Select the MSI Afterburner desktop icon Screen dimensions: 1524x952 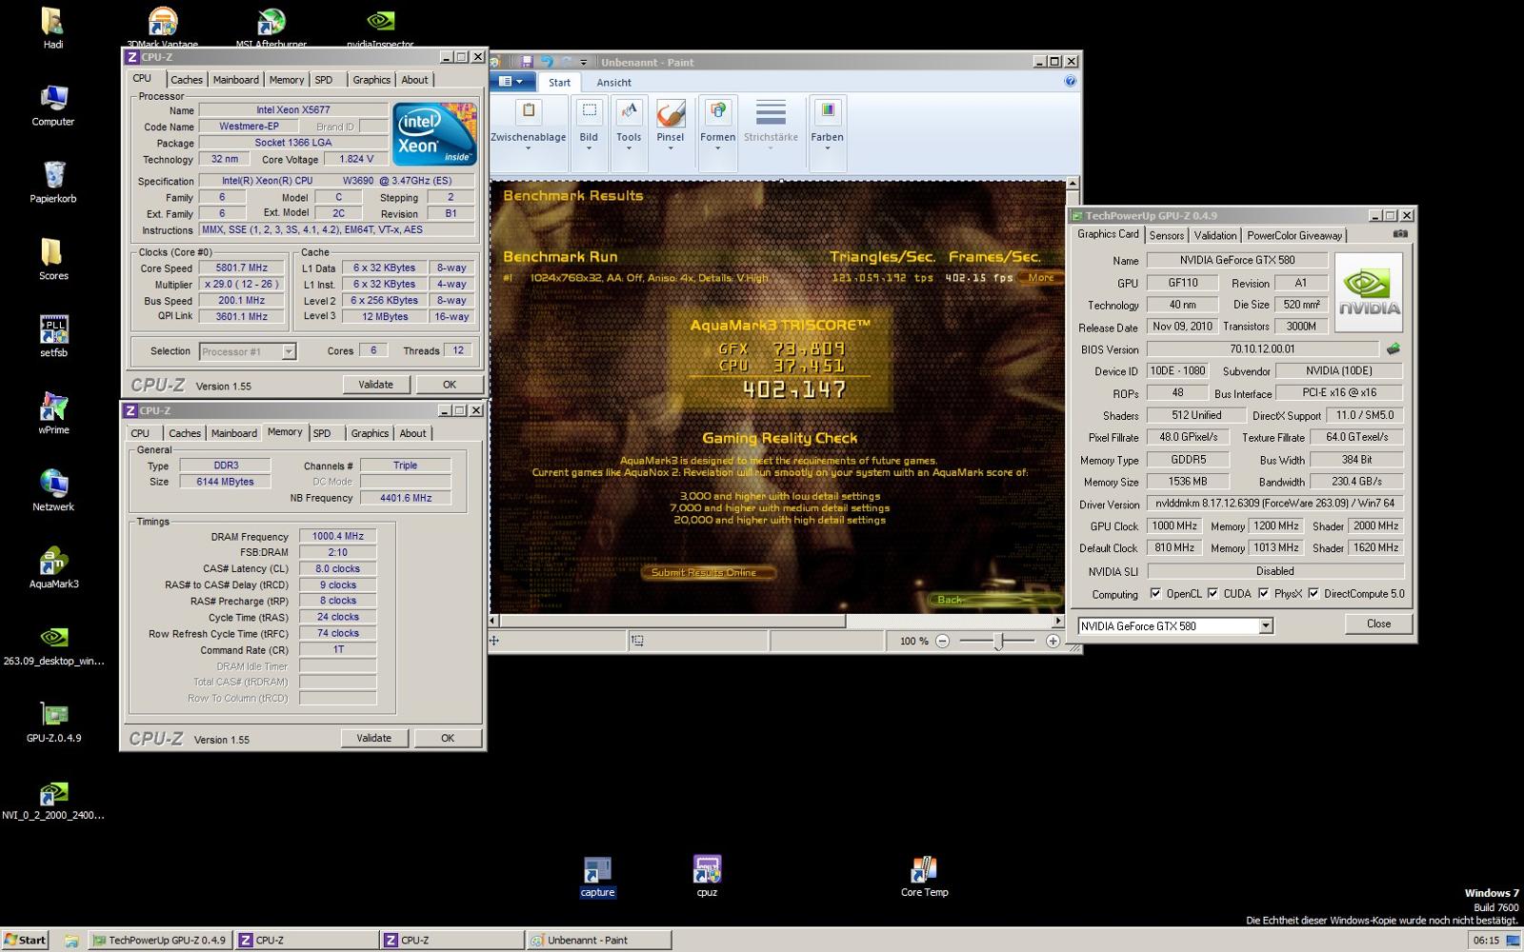[x=271, y=28]
